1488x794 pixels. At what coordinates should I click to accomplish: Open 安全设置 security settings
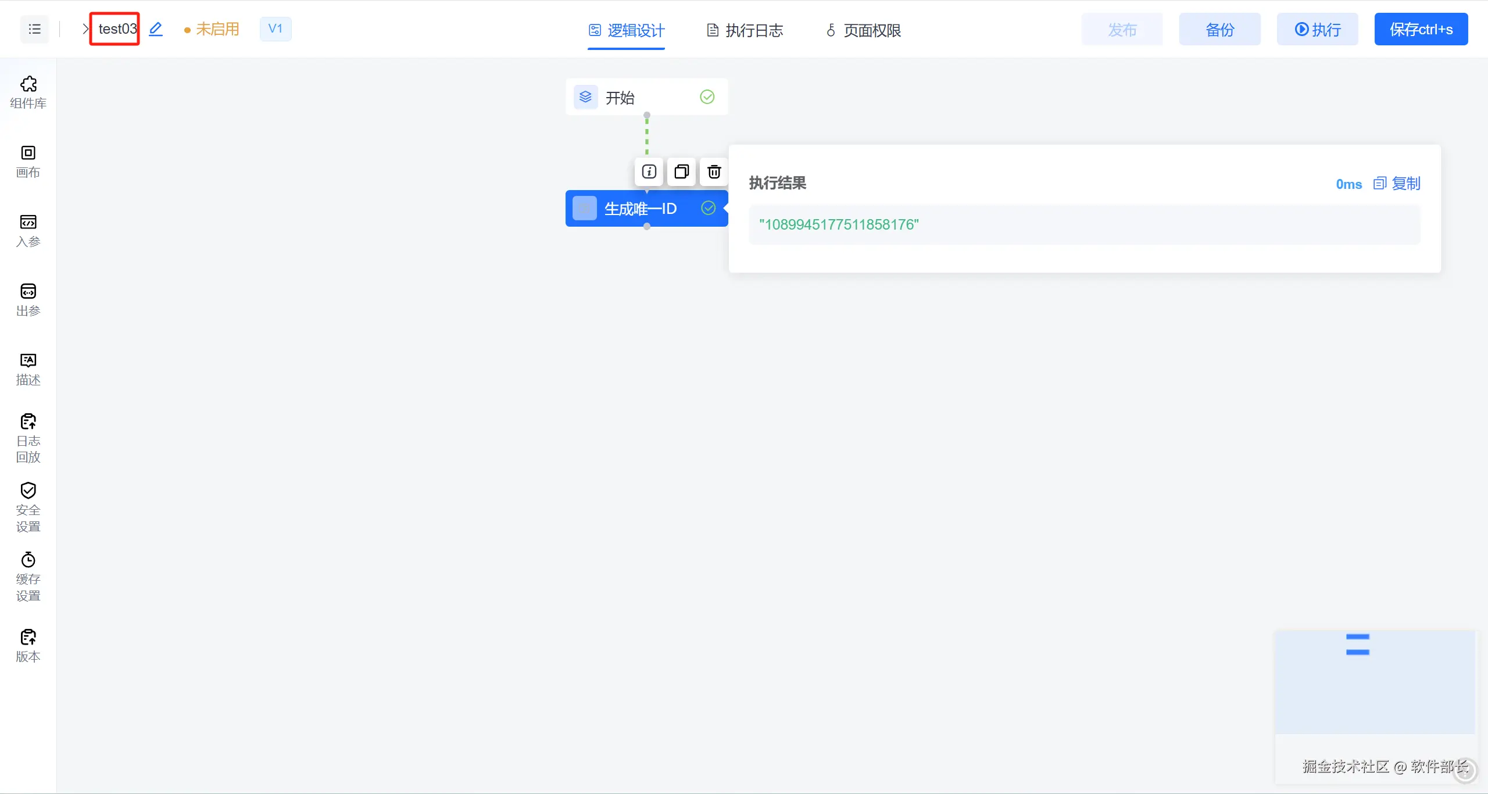(x=28, y=507)
